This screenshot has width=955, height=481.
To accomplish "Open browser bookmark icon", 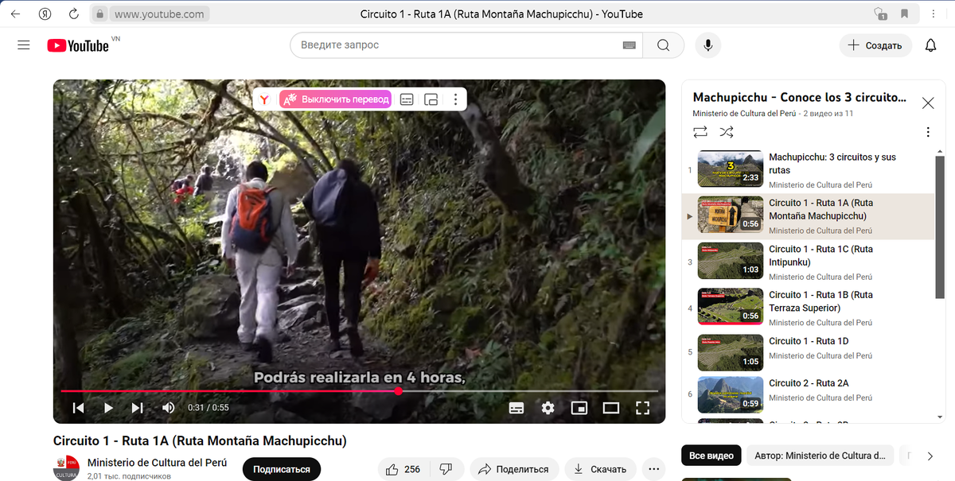I will point(904,14).
